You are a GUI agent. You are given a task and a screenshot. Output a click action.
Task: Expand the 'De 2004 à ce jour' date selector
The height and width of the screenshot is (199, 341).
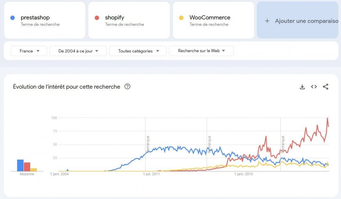tap(78, 51)
